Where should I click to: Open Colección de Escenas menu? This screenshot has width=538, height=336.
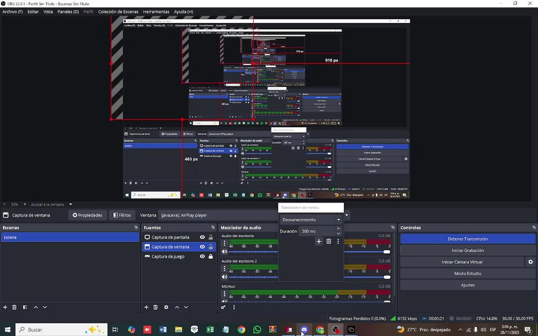[x=118, y=12]
